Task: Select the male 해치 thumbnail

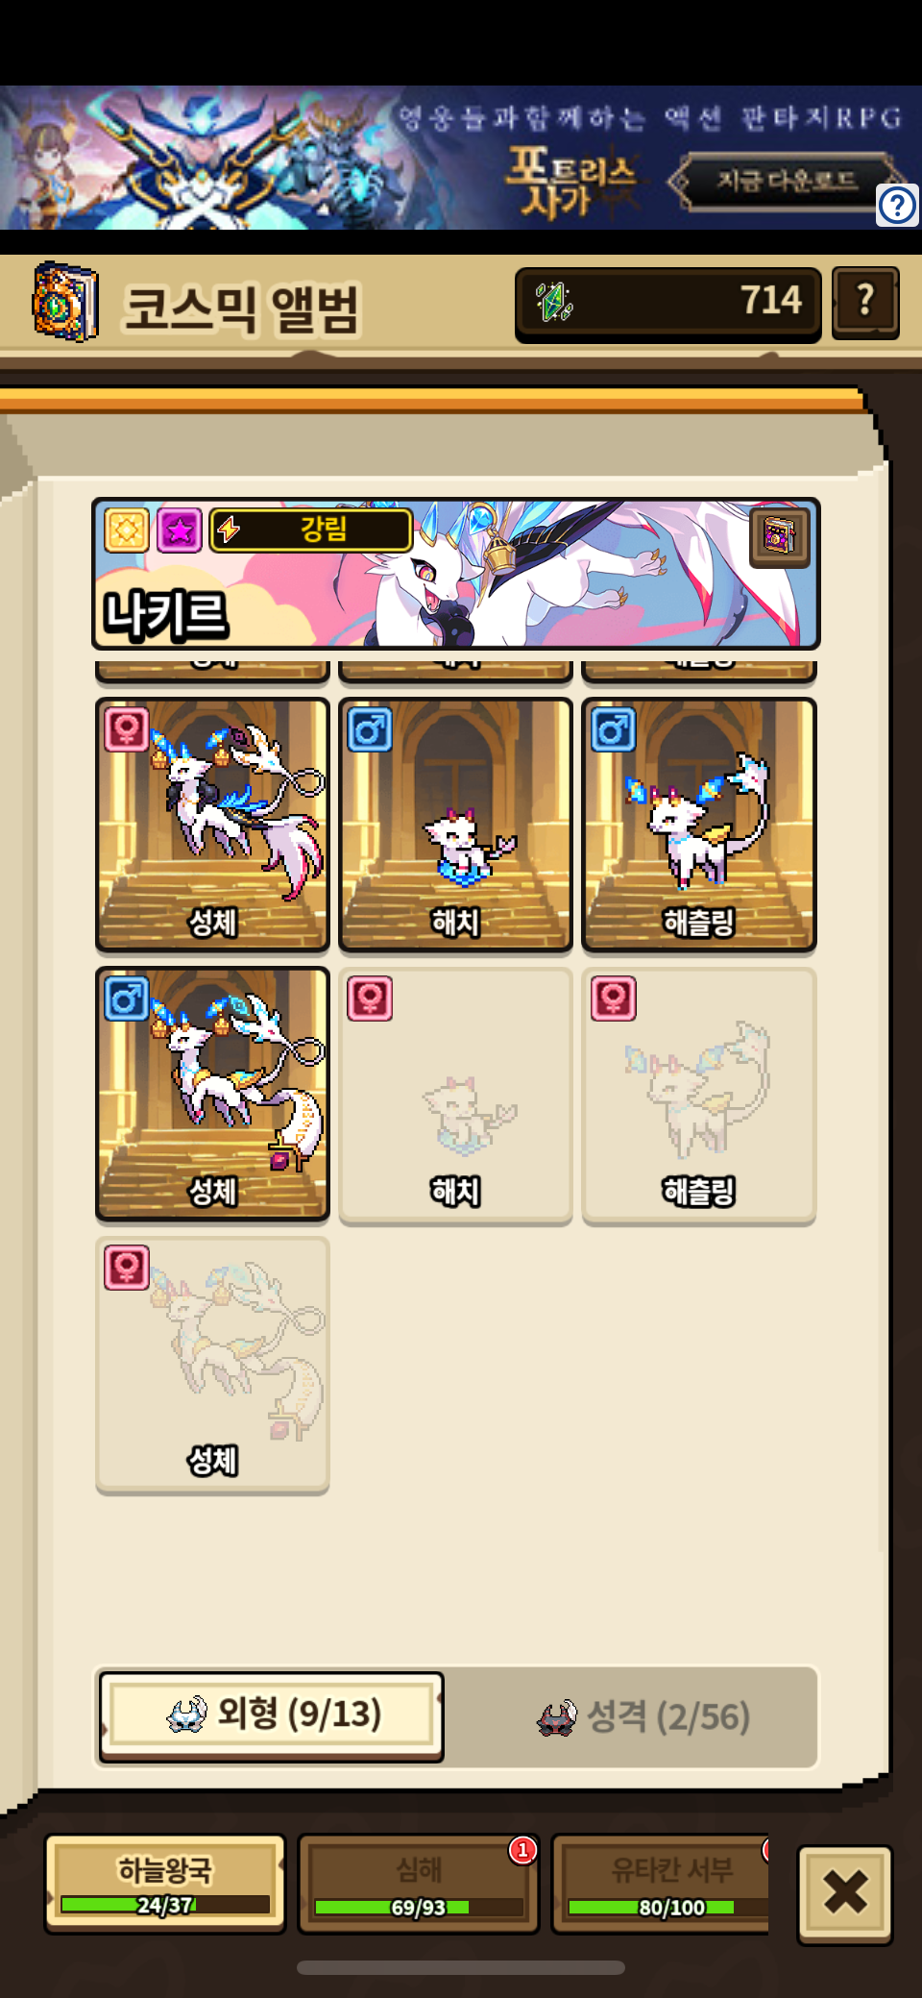Action: 455,825
